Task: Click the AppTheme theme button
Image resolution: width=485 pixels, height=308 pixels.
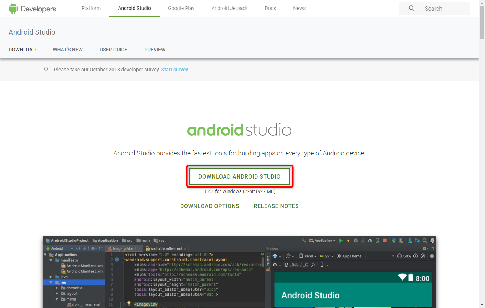Action: click(x=349, y=256)
